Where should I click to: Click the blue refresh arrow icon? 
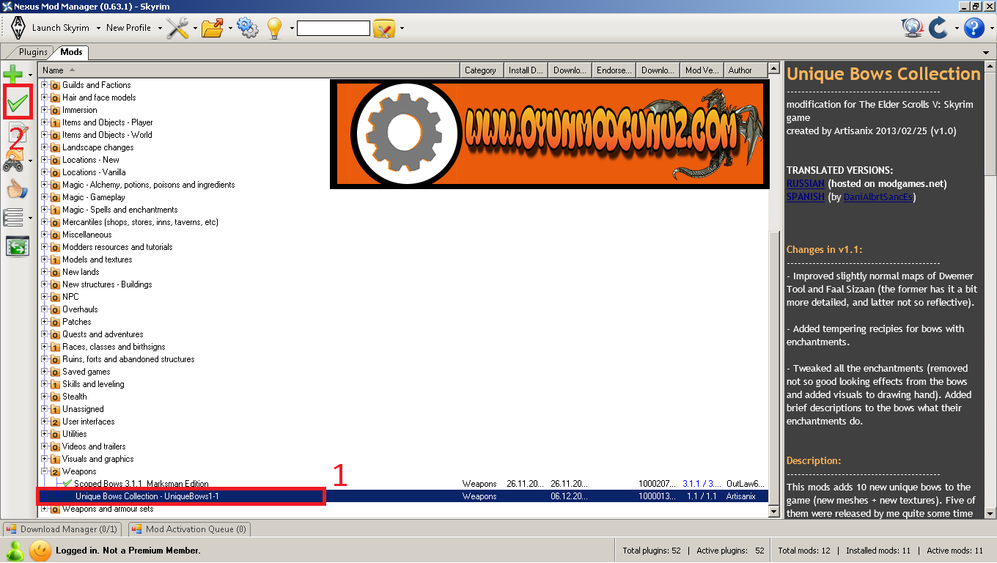pyautogui.click(x=938, y=29)
